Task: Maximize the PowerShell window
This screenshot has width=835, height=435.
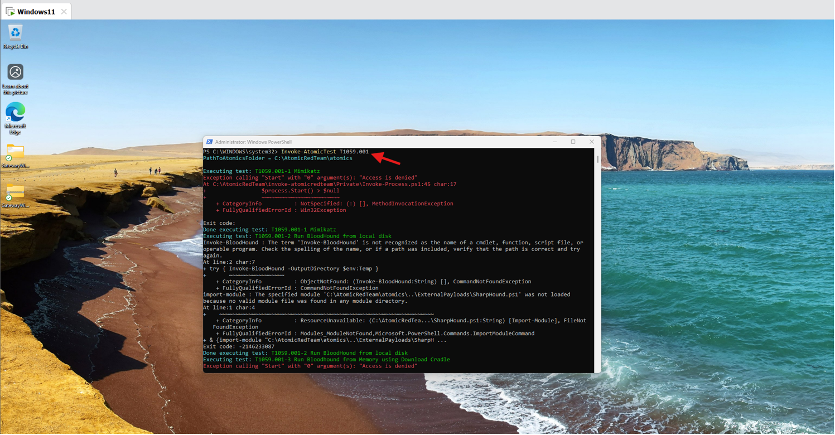Action: pos(573,142)
